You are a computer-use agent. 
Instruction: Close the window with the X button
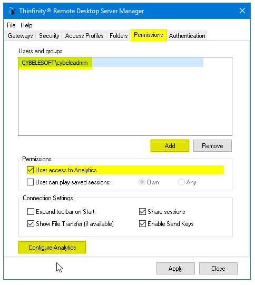[242, 11]
